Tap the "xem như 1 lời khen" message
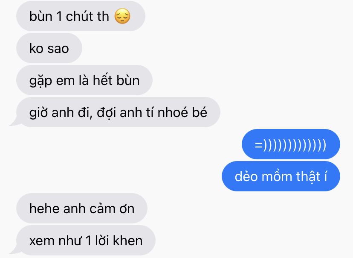 [x=86, y=240]
